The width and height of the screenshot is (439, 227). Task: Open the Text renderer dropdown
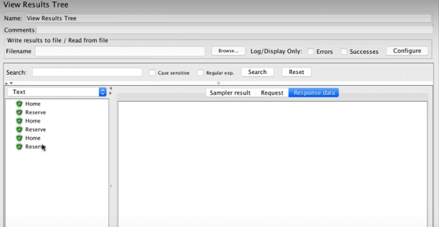(x=57, y=92)
